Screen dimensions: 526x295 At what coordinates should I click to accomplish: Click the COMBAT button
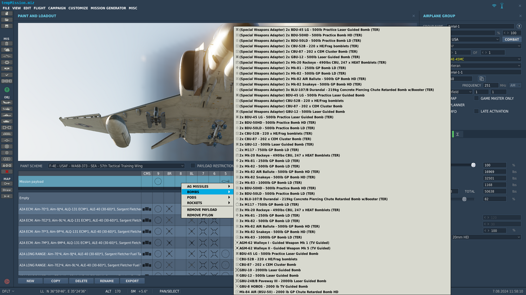512,39
